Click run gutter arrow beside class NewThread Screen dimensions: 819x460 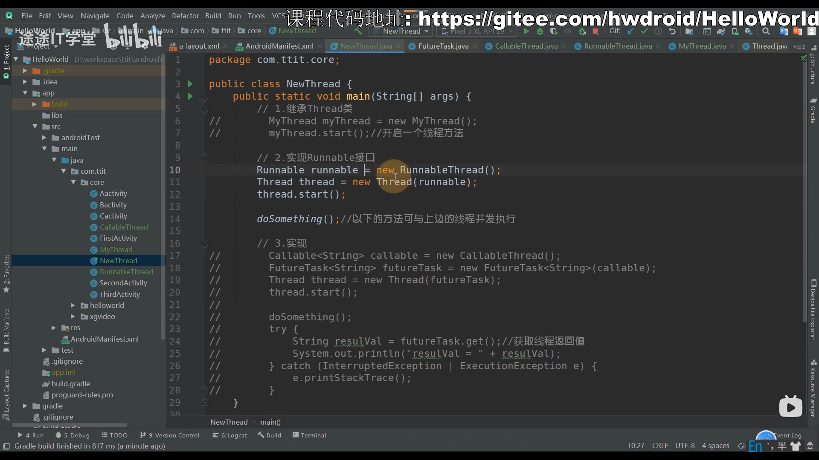[x=190, y=84]
